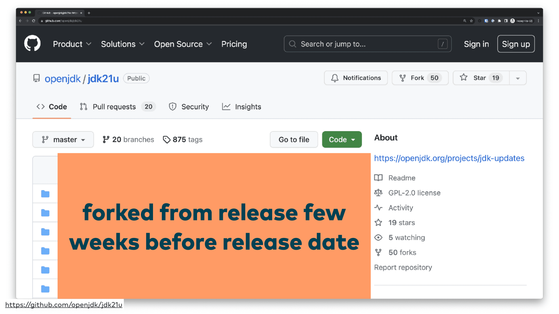Click the GitHub Octocat logo

[32, 44]
